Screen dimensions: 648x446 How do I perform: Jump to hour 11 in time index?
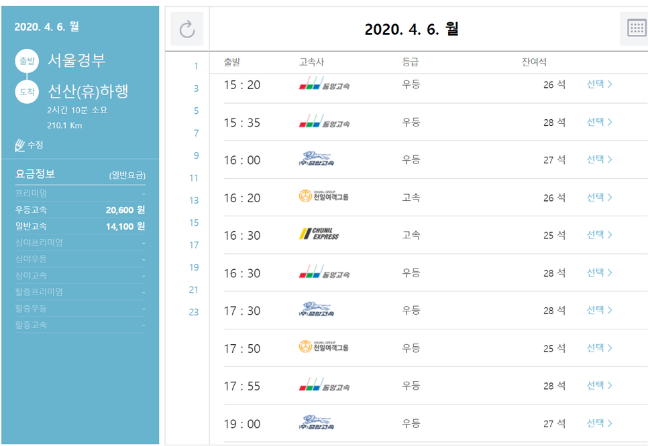point(194,178)
